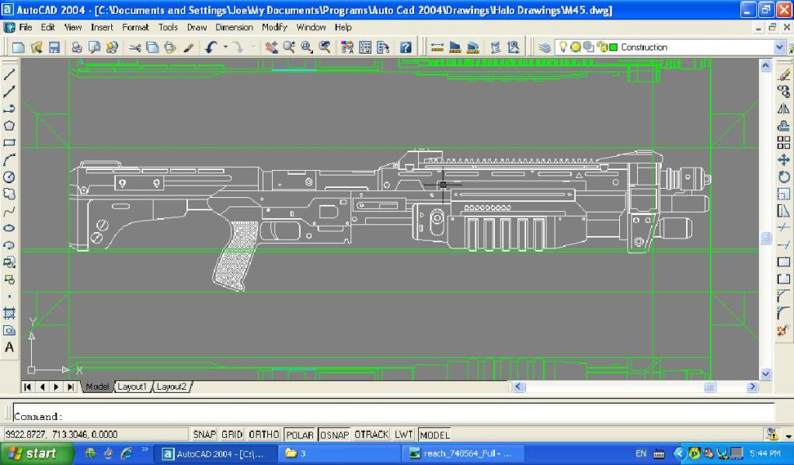Select the Polygon tool
Screen dimensions: 794x465
(x=9, y=126)
